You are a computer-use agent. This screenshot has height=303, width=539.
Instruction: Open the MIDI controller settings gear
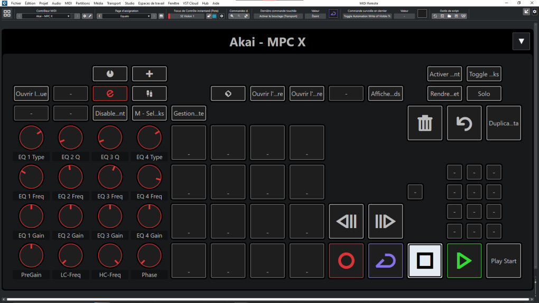(85, 16)
